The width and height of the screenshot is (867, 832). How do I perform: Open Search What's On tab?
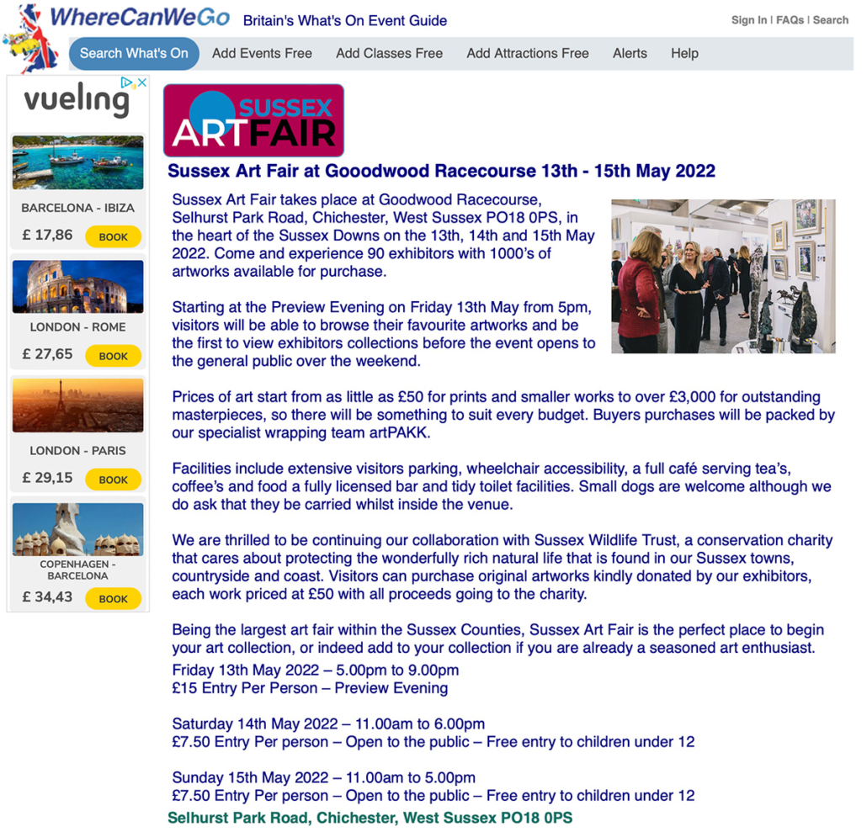click(x=134, y=54)
